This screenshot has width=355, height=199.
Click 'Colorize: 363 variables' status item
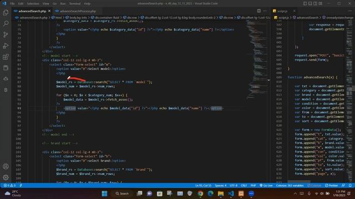pyautogui.click(x=290, y=186)
